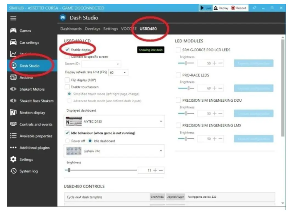This screenshot has height=215, width=288.
Task: Toggle the Enable display checkbox
Action: [x=67, y=50]
